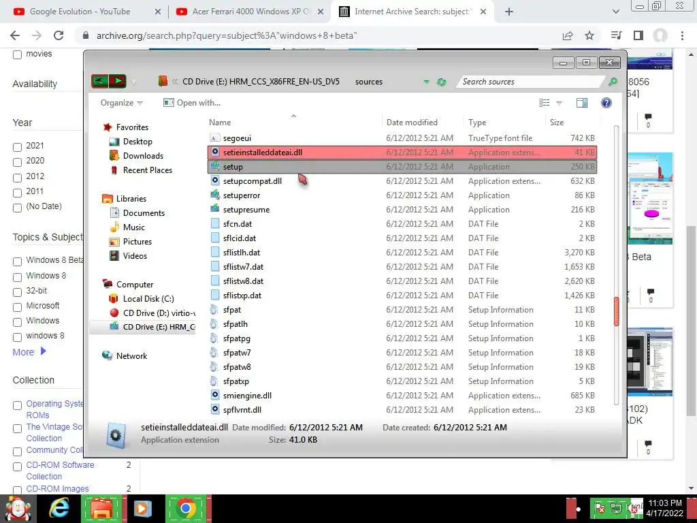This screenshot has width=697, height=523.
Task: Select Local Disk (C:) in navigation pane
Action: 148,298
